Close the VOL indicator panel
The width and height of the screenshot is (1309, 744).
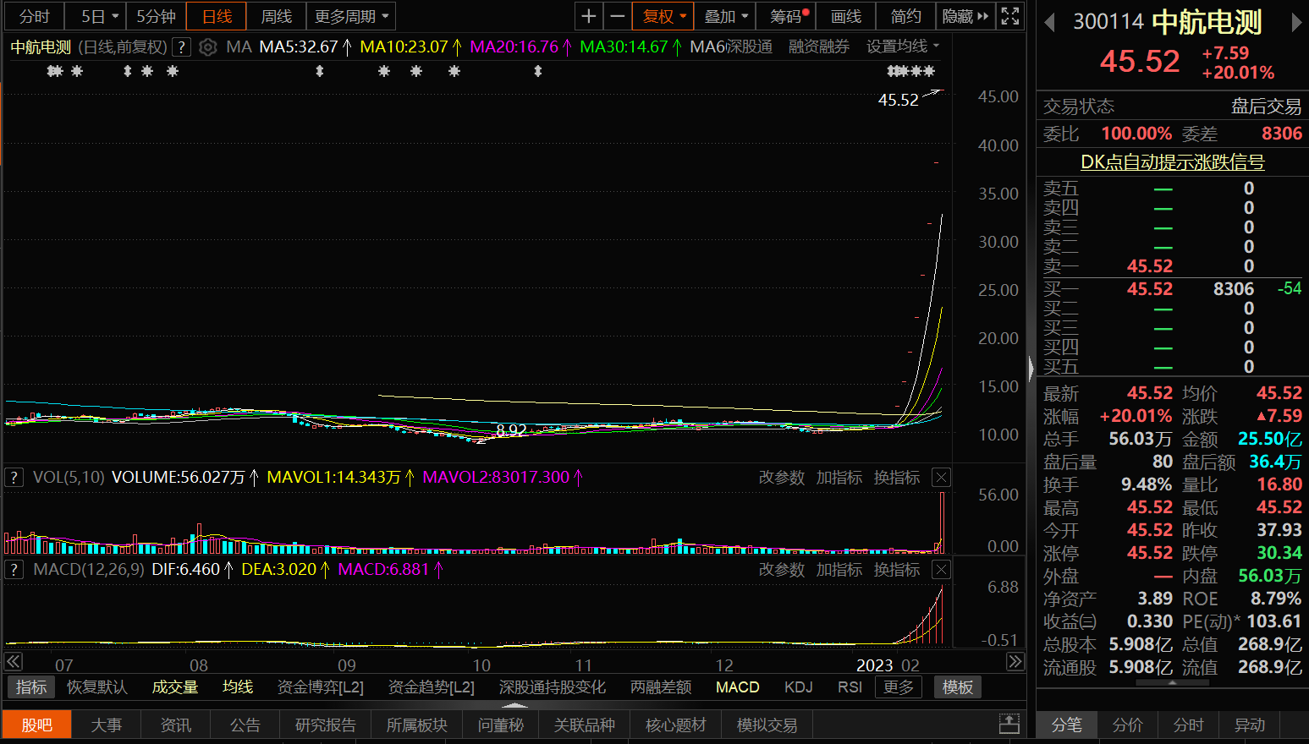pos(941,478)
